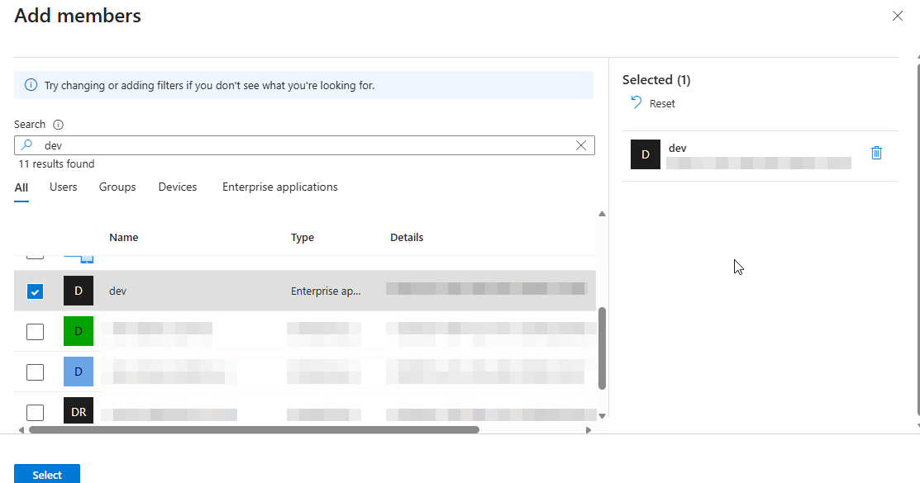Viewport: 920px width, 483px height.
Task: Click inside the dev search field
Action: (x=306, y=145)
